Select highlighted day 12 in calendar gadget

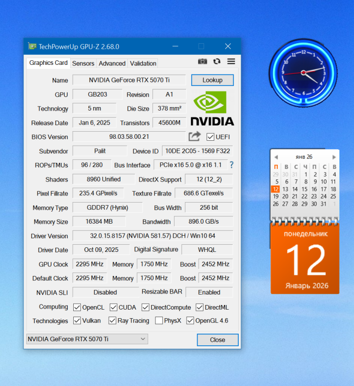[x=276, y=189]
